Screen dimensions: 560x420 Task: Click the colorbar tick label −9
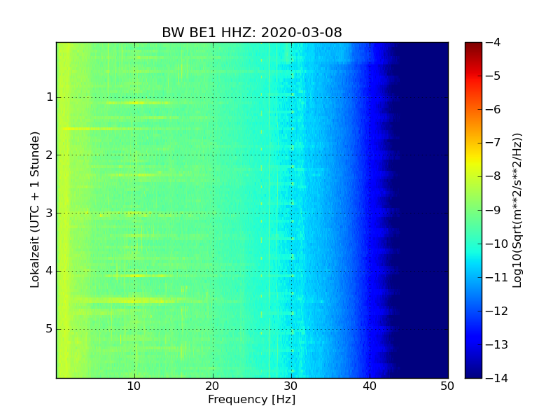(493, 210)
